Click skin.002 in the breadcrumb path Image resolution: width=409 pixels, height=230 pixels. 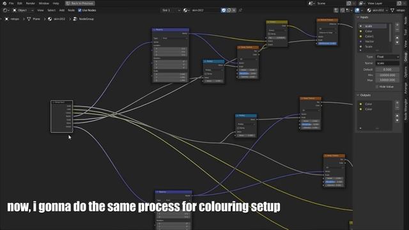point(59,19)
